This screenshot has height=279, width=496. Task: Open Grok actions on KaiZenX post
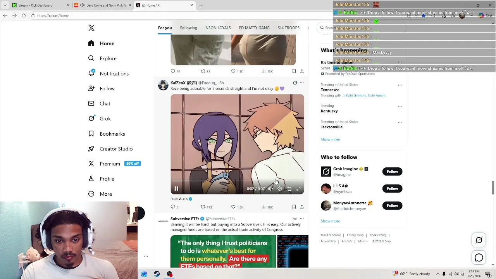[x=295, y=83]
